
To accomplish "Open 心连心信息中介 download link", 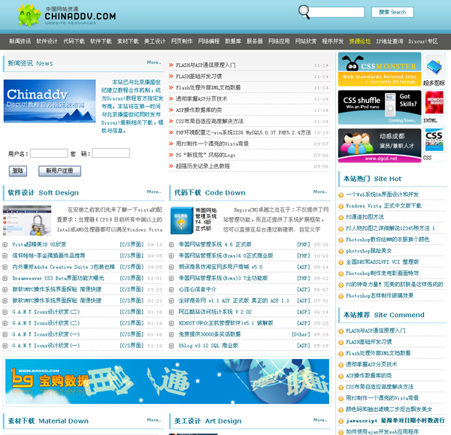I will tap(198, 289).
